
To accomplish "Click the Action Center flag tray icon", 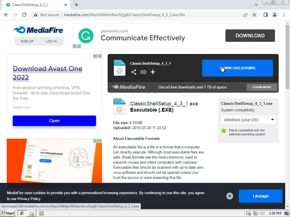I will 249,214.
